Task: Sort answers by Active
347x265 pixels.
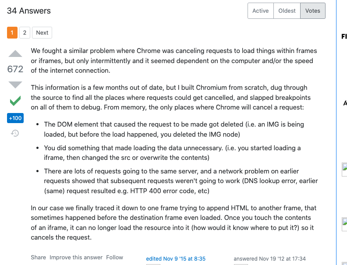Action: [x=261, y=11]
